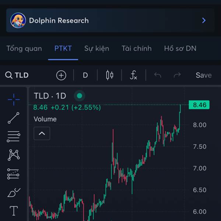Click the 6.00 price axis label

pos(200,212)
